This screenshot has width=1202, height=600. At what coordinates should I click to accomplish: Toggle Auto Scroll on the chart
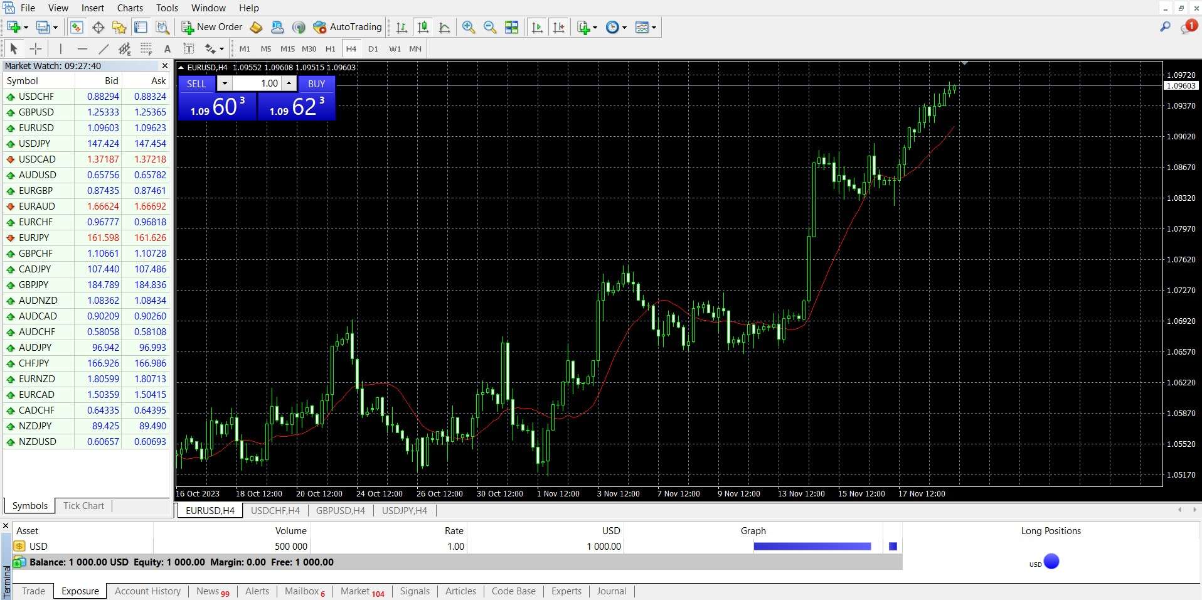coord(537,27)
